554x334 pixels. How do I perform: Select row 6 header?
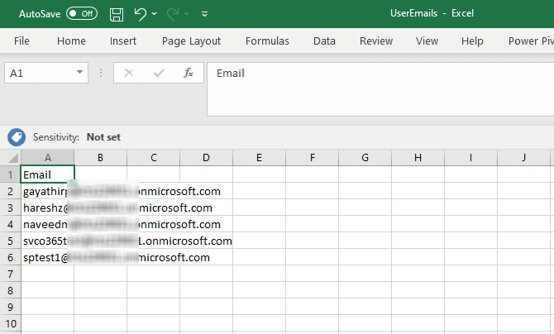(10, 257)
